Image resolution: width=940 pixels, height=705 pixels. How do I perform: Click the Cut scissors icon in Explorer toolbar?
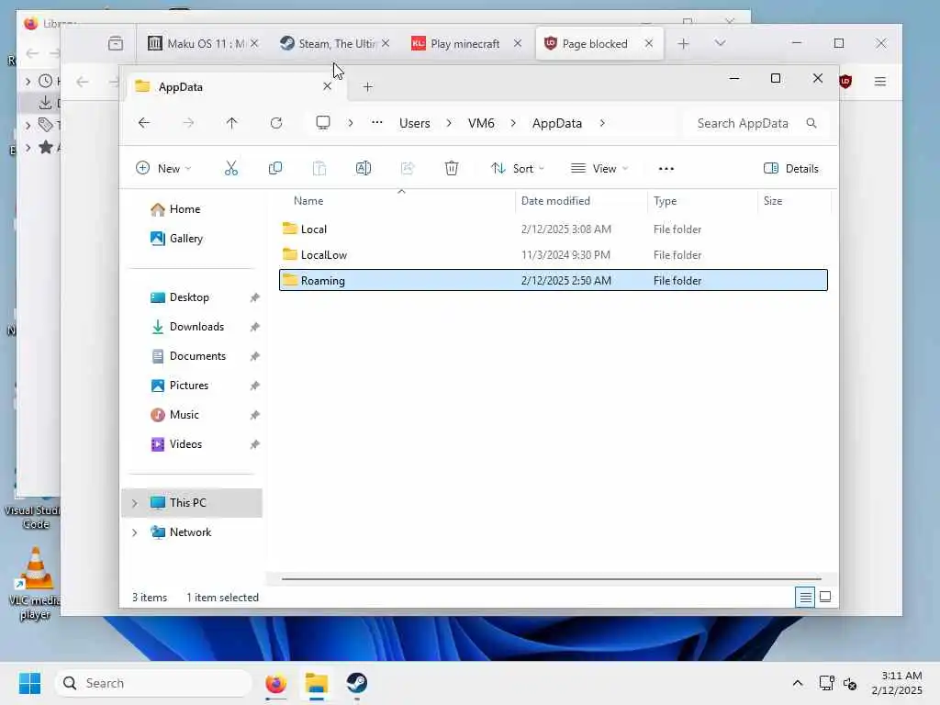point(230,169)
